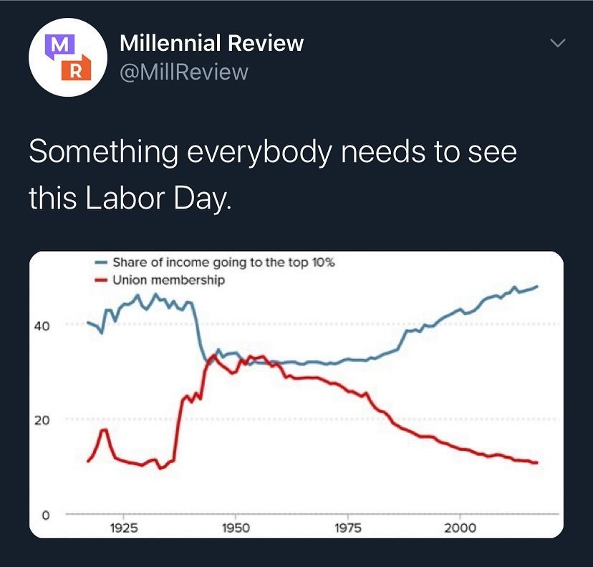Click the 40 y-axis label

(x=42, y=326)
